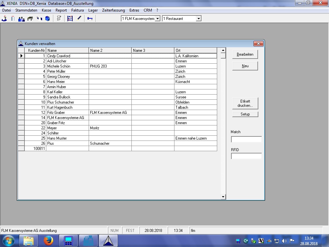Click the Etikett drucken button
Screen dimensions: 329x247
pos(245,103)
